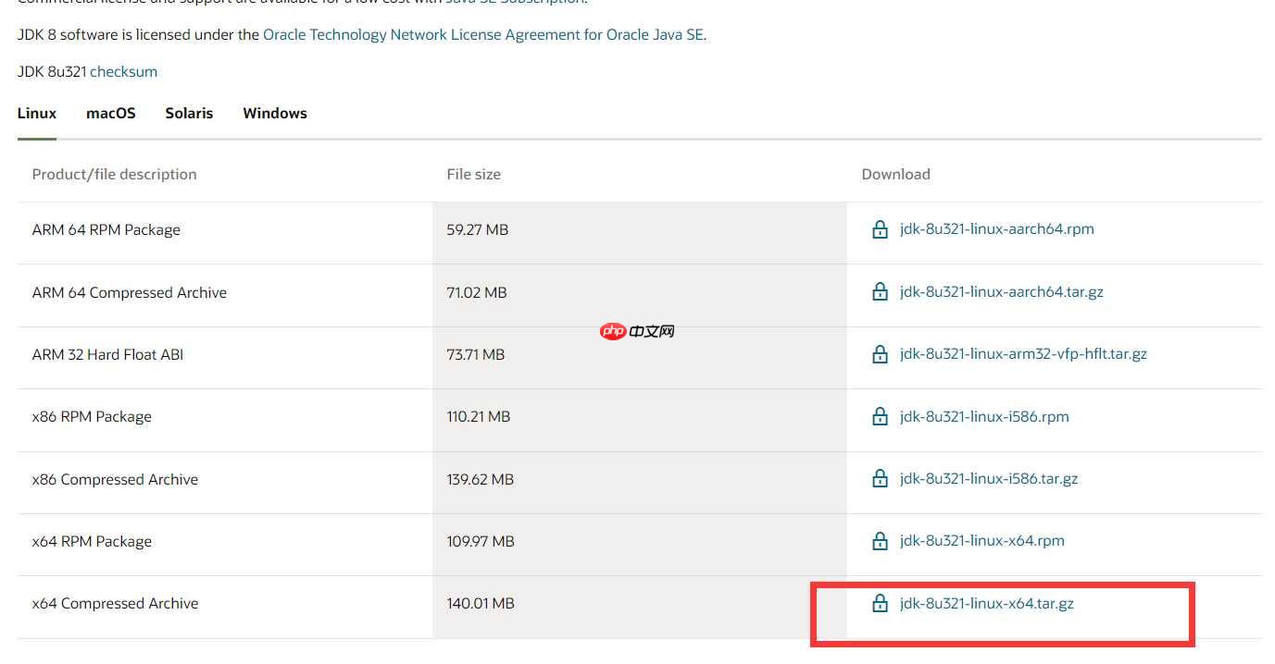Switch to the macOS tab
The image size is (1275, 664).
111,114
